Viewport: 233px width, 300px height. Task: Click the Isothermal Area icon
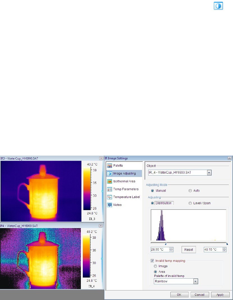coord(109,181)
